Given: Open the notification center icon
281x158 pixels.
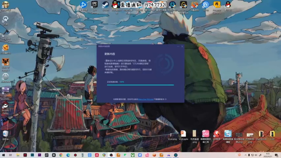Looking at the screenshot, I should click(276, 155).
